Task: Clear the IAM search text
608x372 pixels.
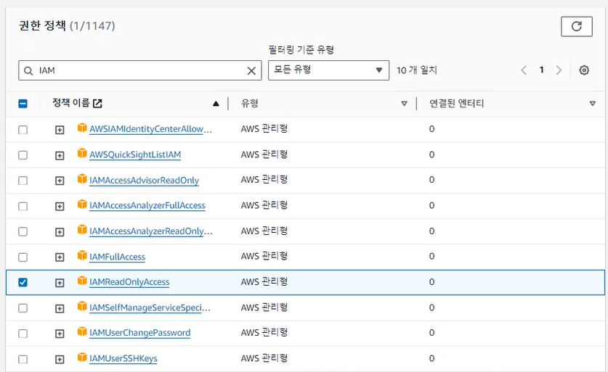Action: (251, 70)
